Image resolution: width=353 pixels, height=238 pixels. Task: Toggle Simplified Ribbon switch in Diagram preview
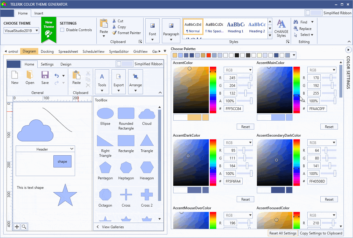click(x=125, y=64)
